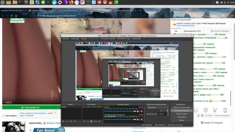Mute the Mic/Aux speaker icon in the OBS mixer

pos(138,111)
